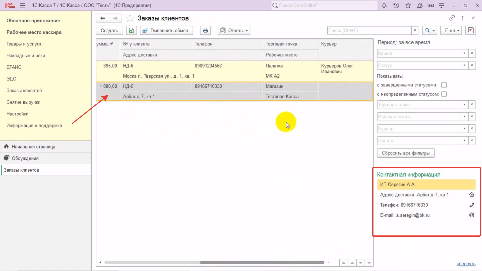The width and height of the screenshot is (482, 271).
Task: Open the Еще dropdown menu
Action: tap(451, 30)
